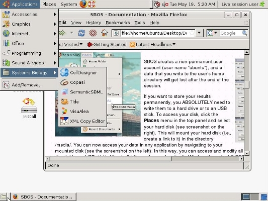Open Latest Headlines feed dropdown

[153, 45]
